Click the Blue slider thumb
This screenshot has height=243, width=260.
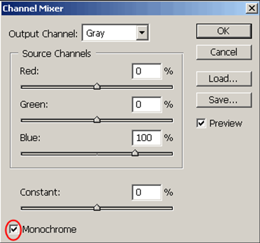click(135, 153)
